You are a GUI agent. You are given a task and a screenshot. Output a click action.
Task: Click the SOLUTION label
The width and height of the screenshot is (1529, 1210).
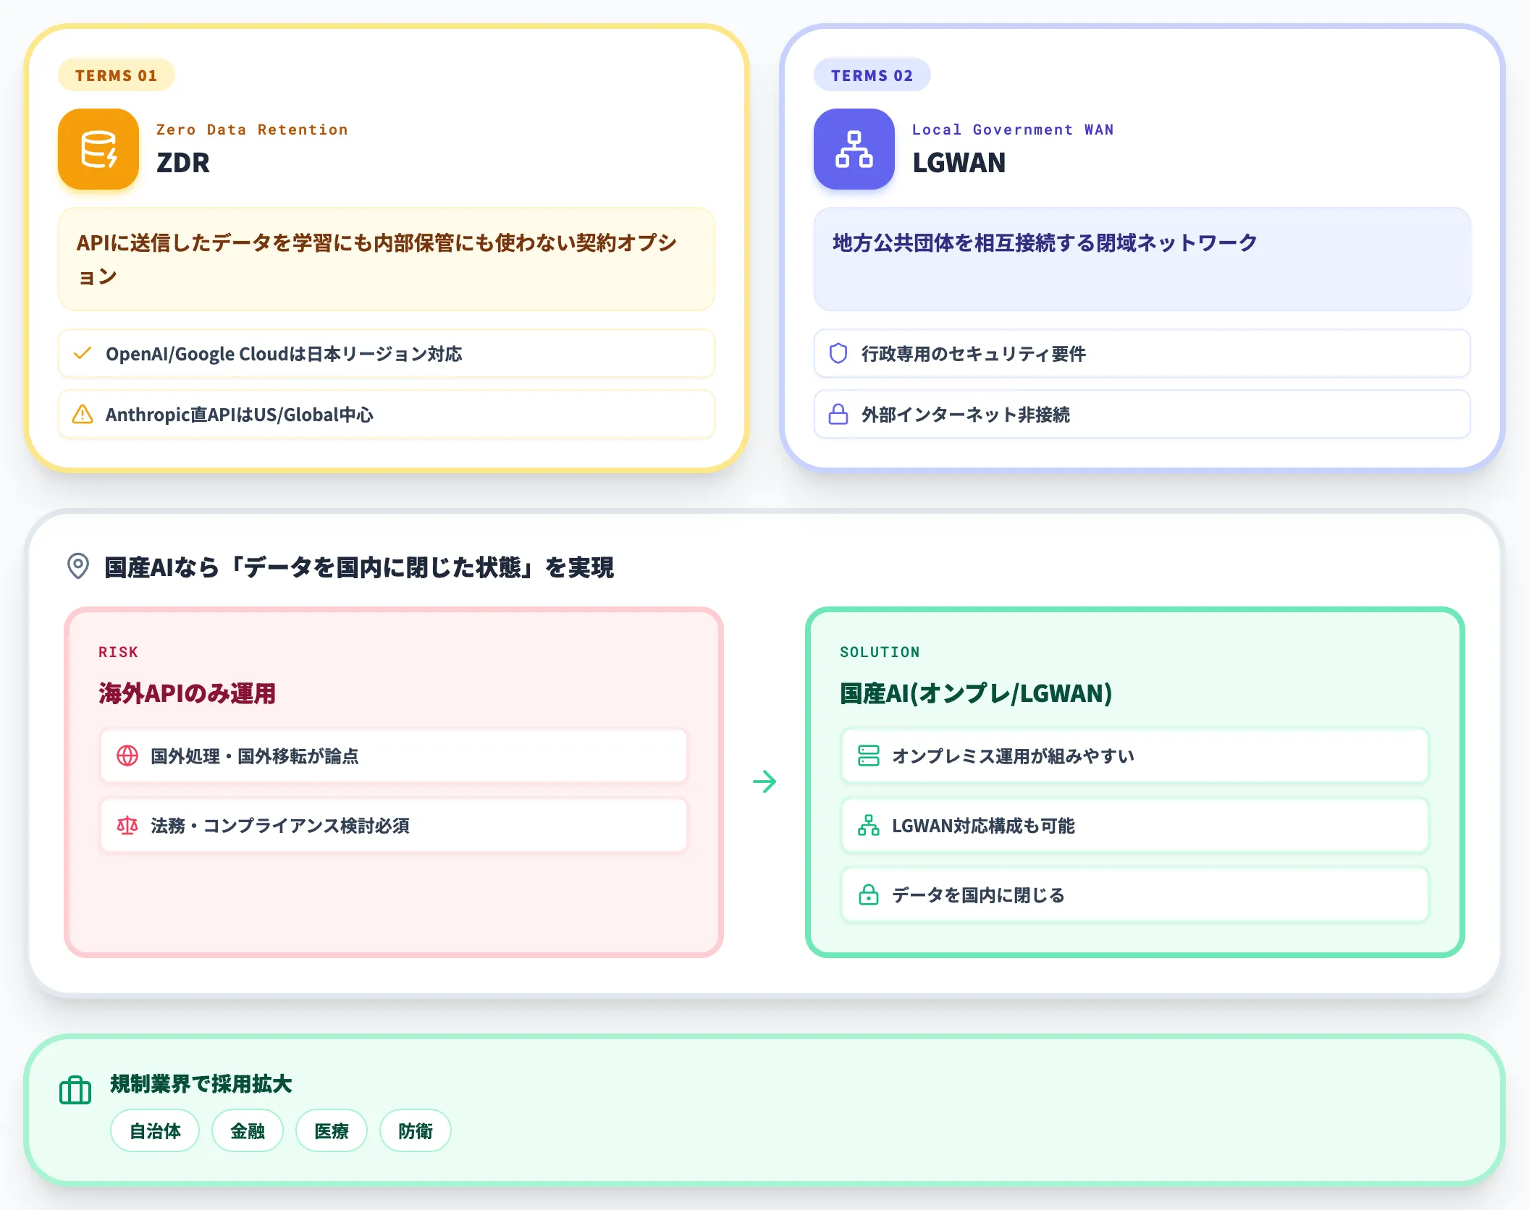pos(880,652)
